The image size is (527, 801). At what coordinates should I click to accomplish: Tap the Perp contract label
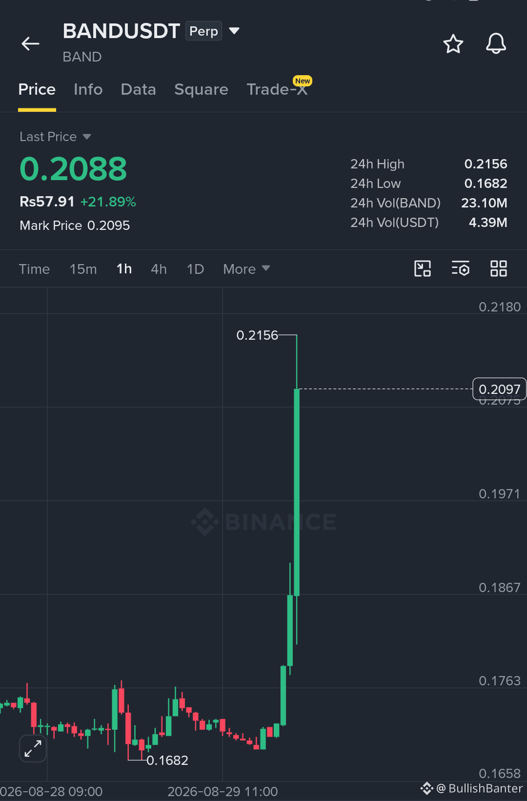pos(203,31)
